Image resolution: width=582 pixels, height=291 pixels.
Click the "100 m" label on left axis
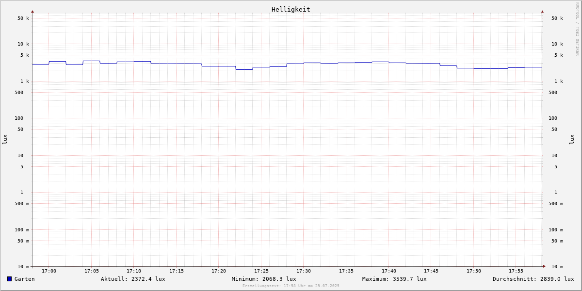(x=22, y=230)
